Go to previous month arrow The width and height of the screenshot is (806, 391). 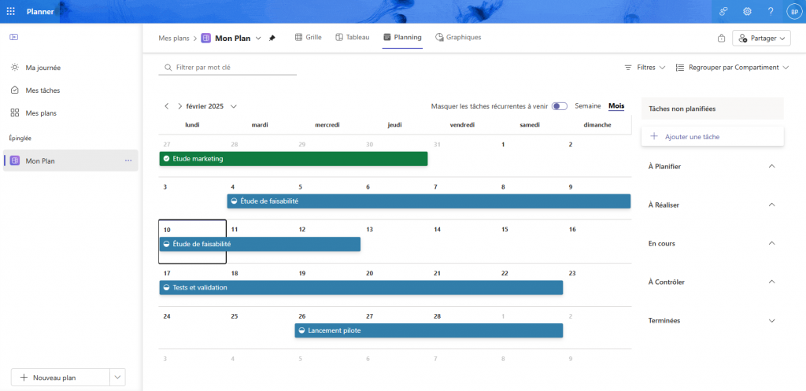tap(166, 106)
